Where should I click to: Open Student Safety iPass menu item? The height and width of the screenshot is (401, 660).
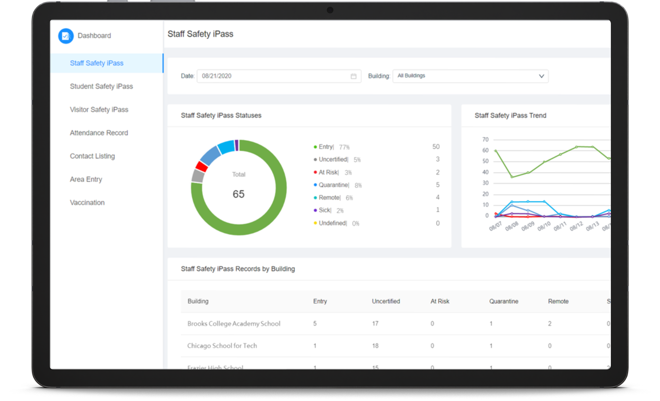point(101,86)
